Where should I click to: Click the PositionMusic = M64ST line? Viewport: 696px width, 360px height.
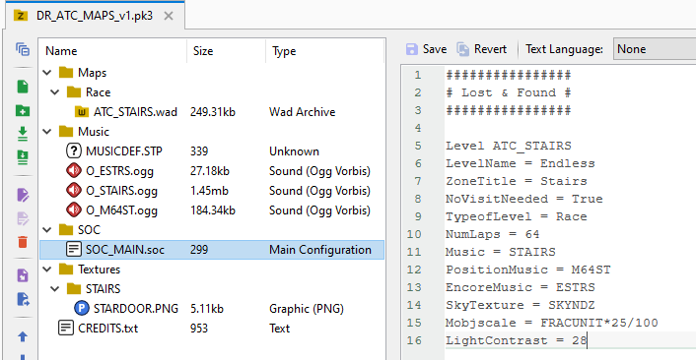click(528, 270)
